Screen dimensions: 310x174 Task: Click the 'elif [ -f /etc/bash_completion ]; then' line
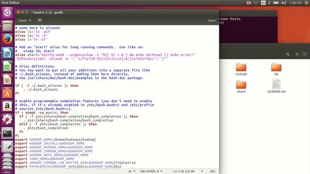point(58,124)
